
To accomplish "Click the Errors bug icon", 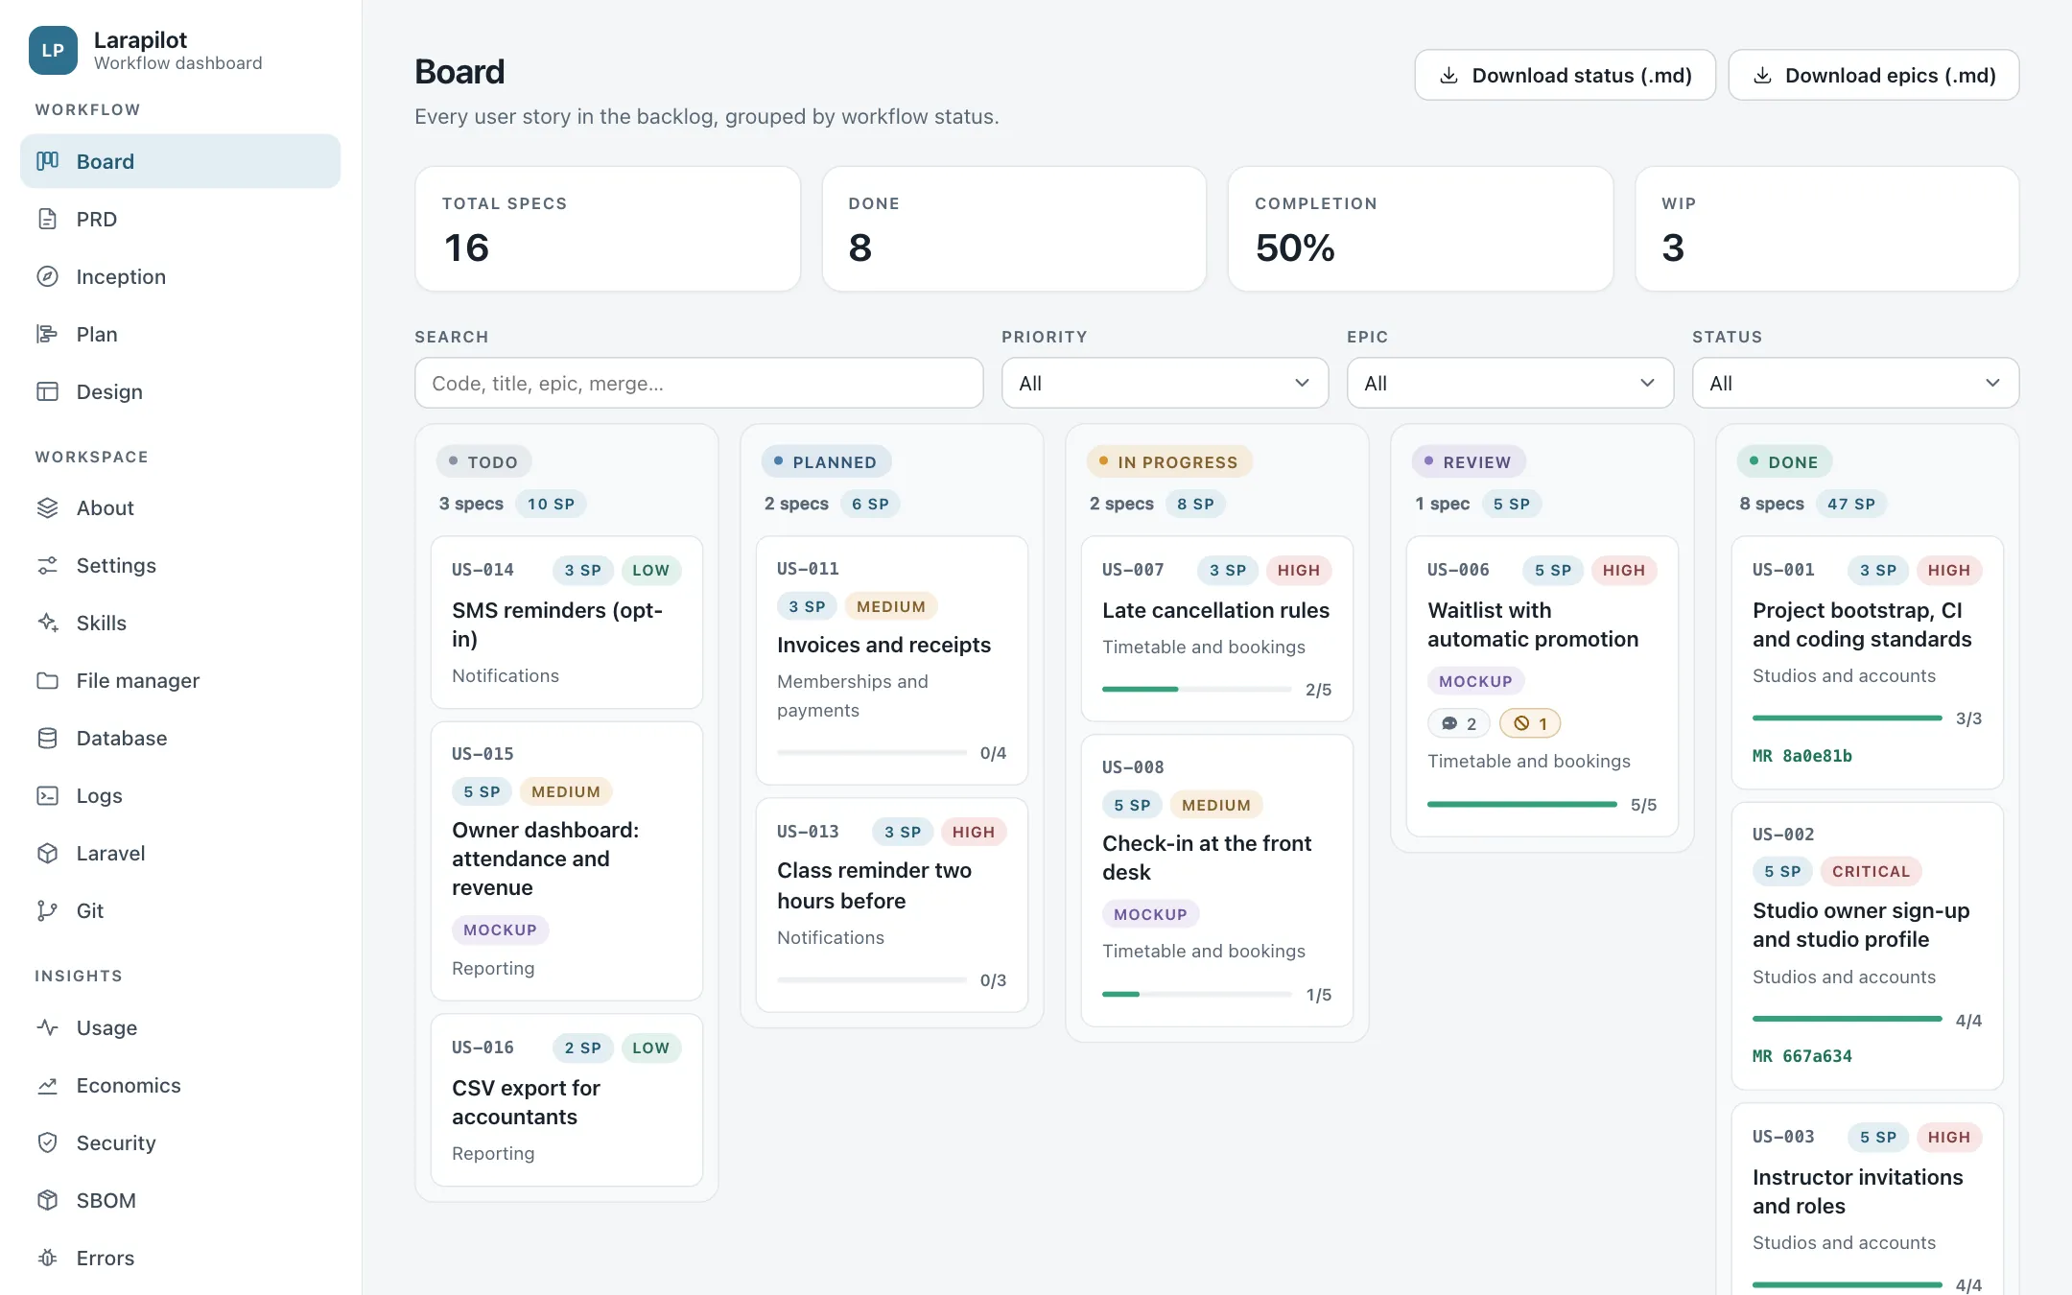I will coord(48,1258).
